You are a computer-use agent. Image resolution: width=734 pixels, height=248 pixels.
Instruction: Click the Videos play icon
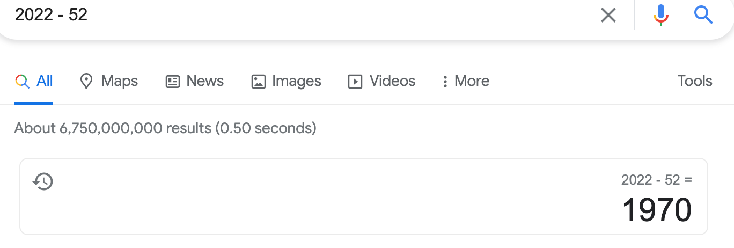click(355, 82)
